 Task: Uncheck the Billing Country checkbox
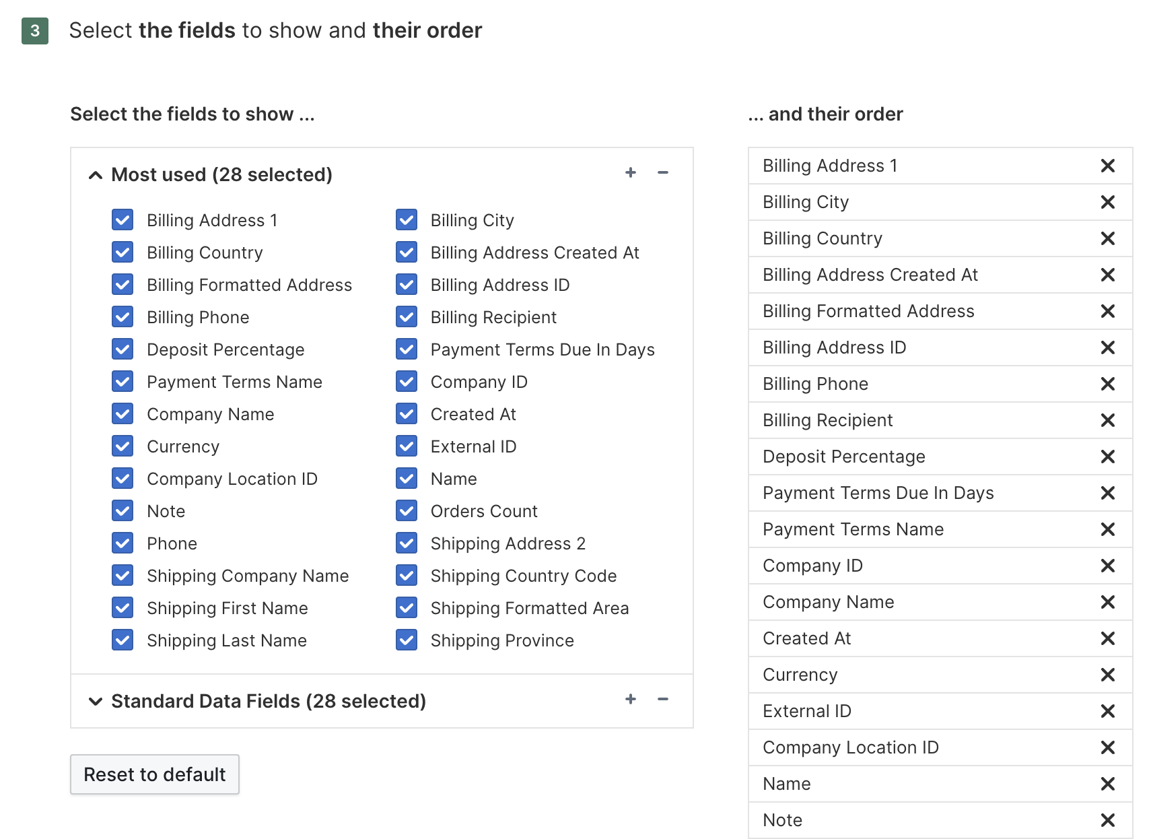pos(123,253)
